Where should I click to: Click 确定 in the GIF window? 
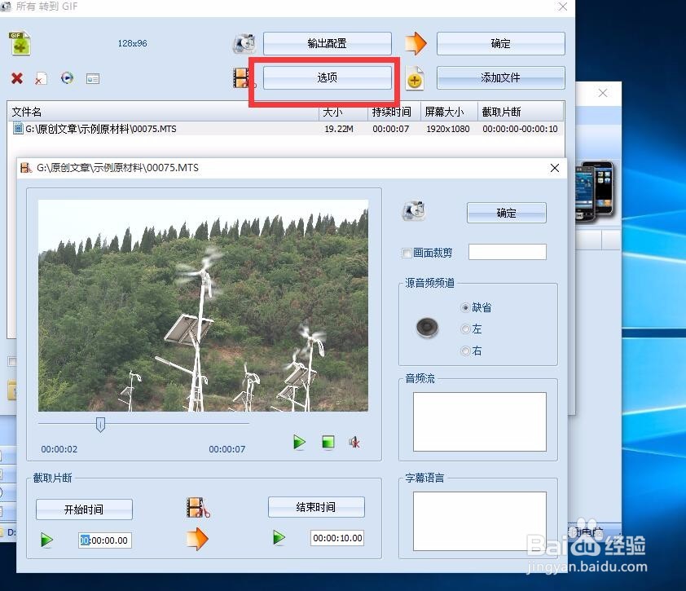(500, 43)
